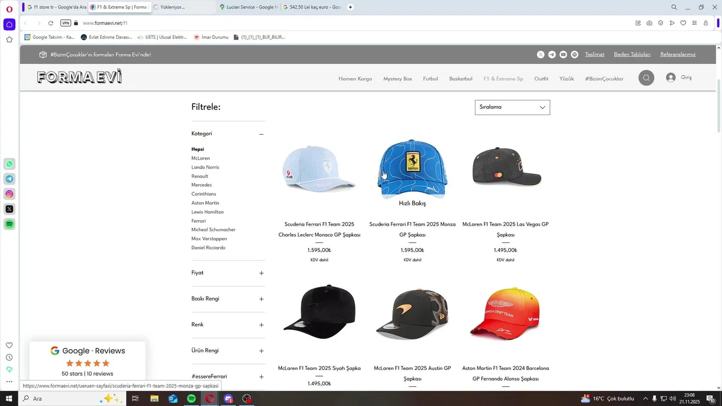Open Basketbol menu item
The height and width of the screenshot is (406, 722).
461,79
